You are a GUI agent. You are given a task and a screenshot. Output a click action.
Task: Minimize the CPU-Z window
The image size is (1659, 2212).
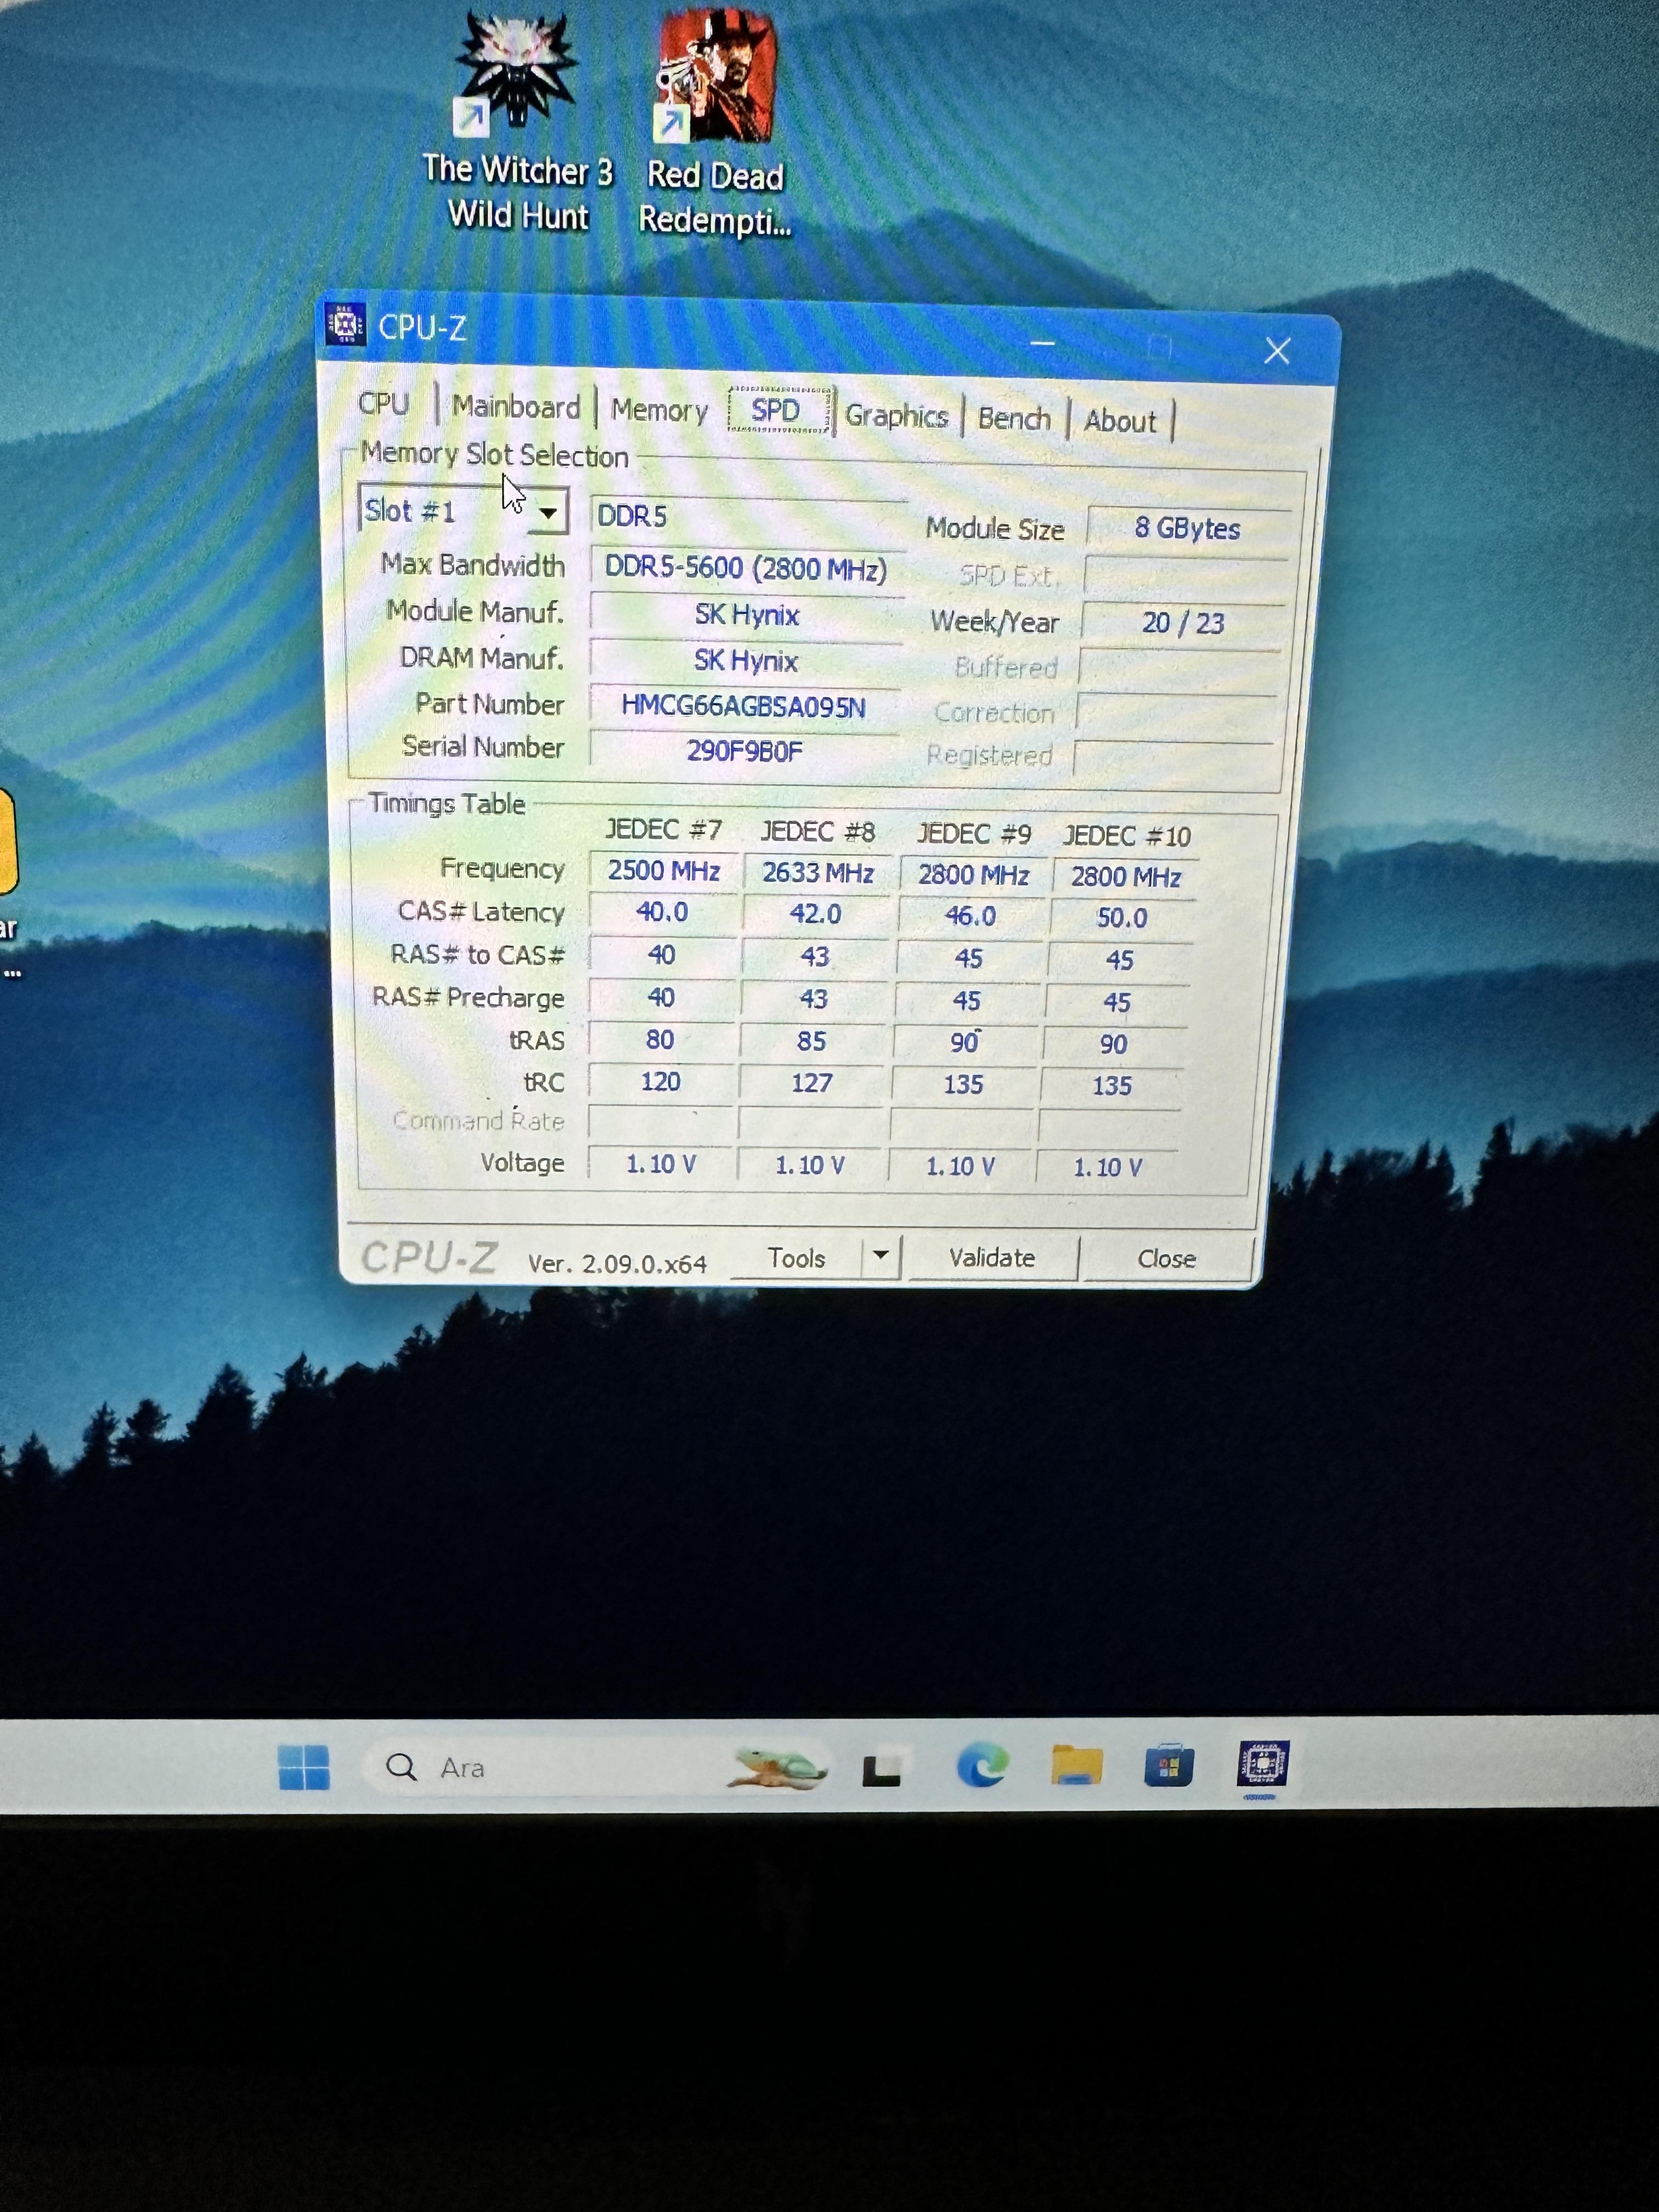click(1042, 343)
